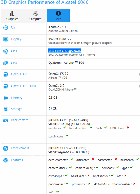Click the HDR photo red cross
This screenshot has height=194, width=140.
tap(128, 128)
